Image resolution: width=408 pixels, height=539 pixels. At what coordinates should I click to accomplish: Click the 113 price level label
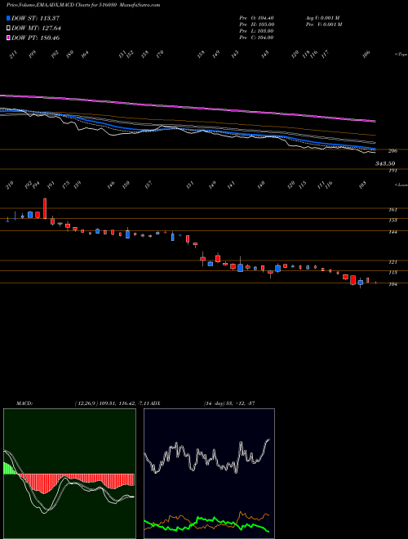(392, 272)
